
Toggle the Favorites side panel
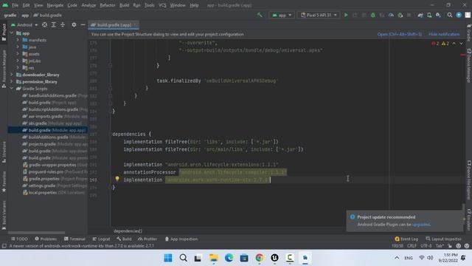click(x=4, y=181)
